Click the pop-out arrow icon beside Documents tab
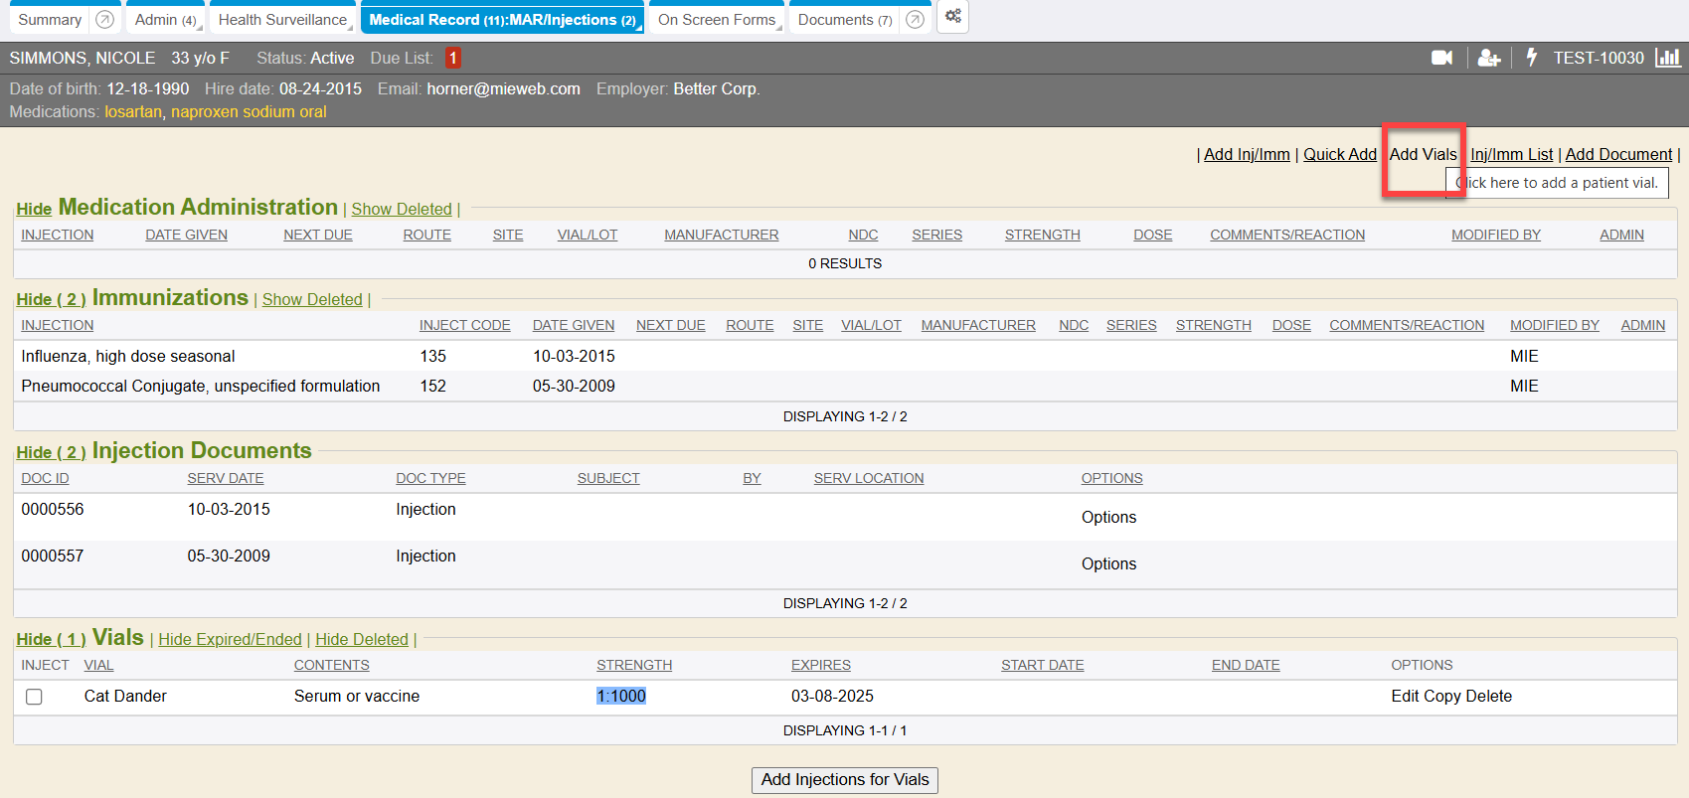The image size is (1689, 798). coord(916,20)
